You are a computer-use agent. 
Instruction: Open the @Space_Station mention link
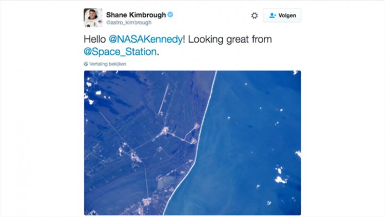point(120,52)
